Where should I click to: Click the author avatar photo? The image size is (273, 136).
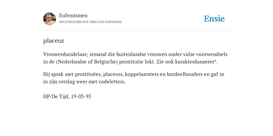point(50,19)
